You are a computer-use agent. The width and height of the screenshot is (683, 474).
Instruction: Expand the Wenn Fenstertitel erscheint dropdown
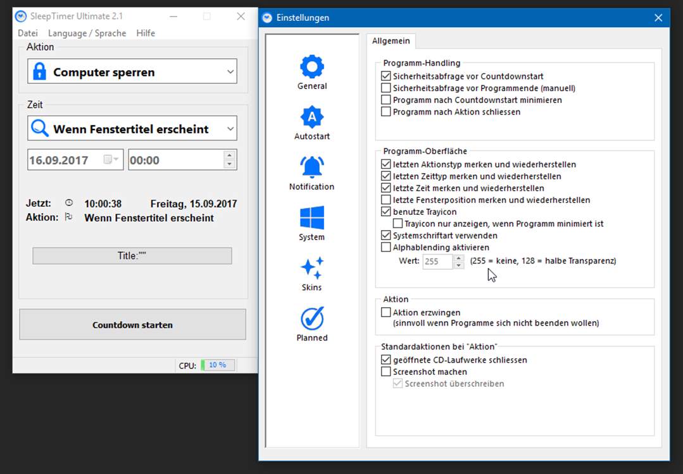coord(230,129)
